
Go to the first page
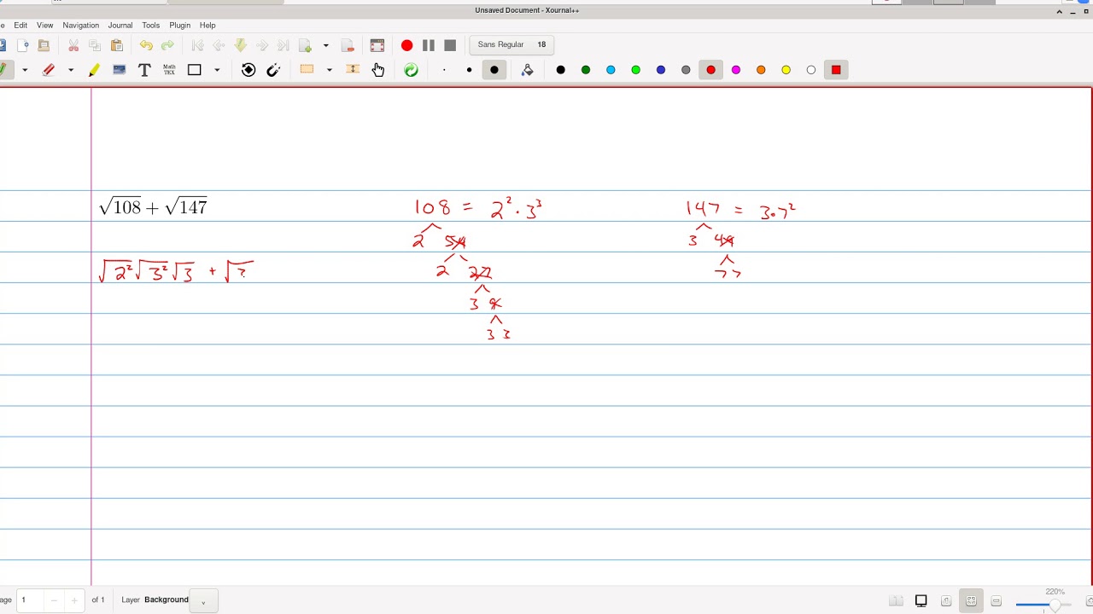click(198, 45)
